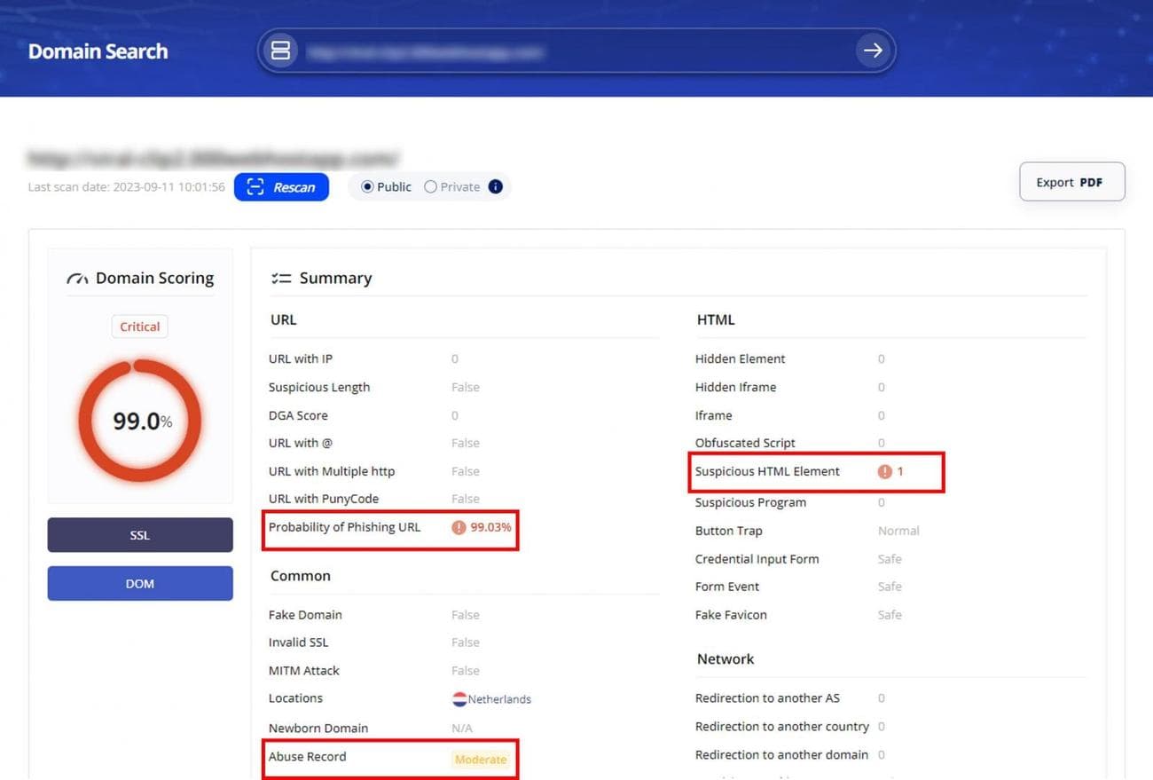Open the DOM details tab
Image resolution: width=1153 pixels, height=780 pixels.
coord(140,583)
